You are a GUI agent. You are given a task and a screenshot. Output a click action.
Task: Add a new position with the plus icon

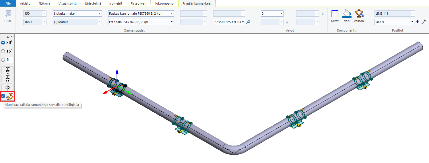[417, 22]
